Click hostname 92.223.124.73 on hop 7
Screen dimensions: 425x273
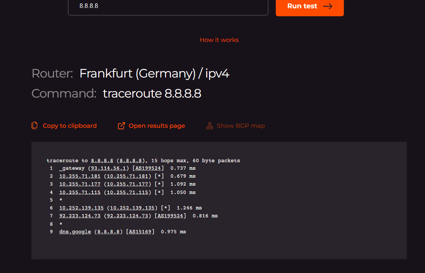tap(80, 216)
